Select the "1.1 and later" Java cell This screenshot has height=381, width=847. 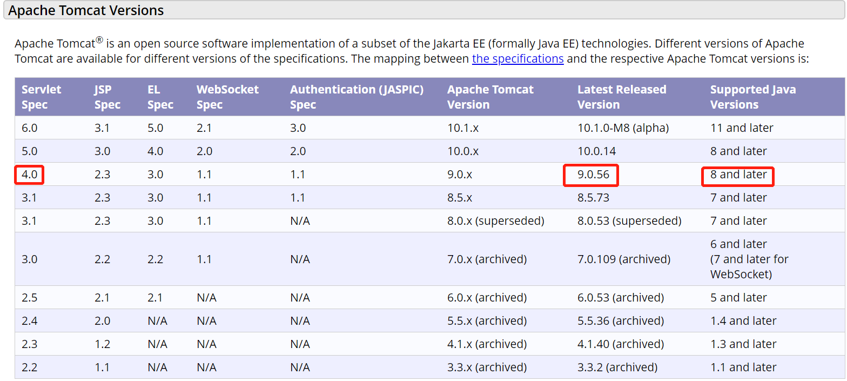point(743,367)
